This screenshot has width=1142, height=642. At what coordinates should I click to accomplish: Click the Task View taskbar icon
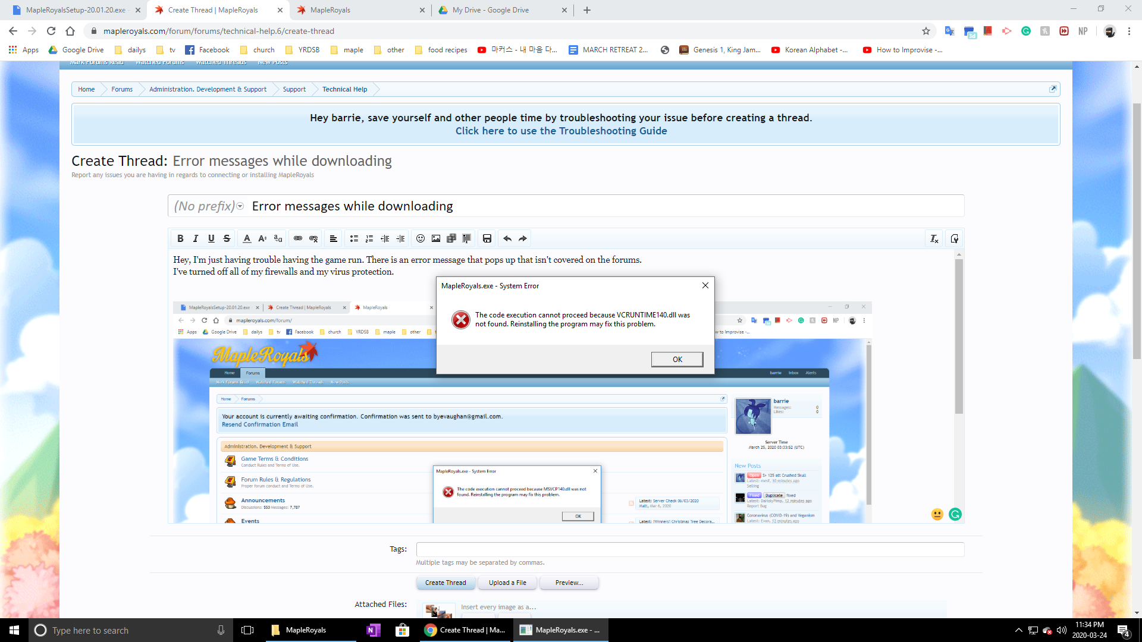247,630
